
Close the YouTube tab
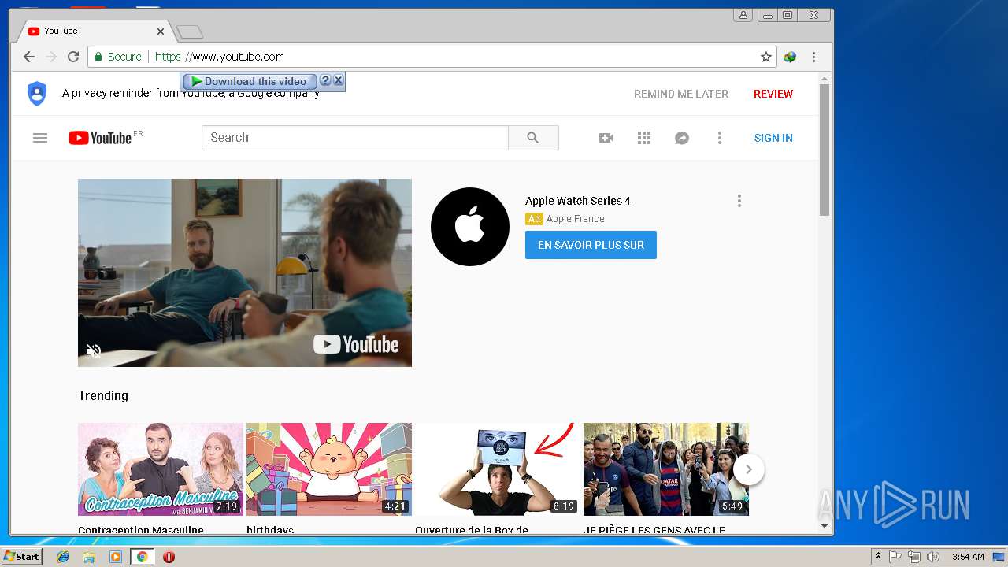coord(161,31)
